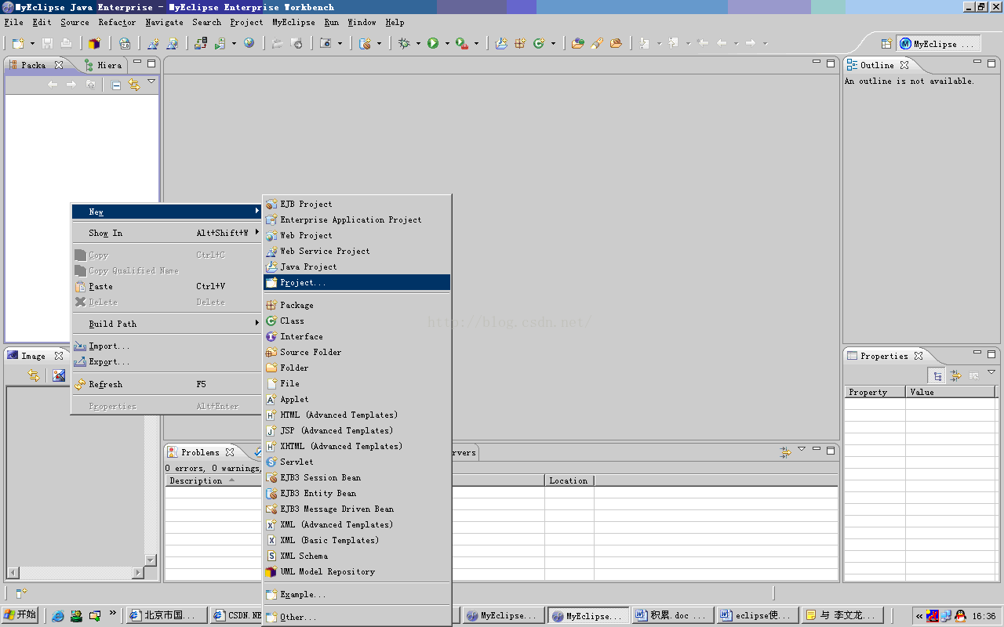Choose Java Project from the submenu
1004x627 pixels.
[x=357, y=266]
